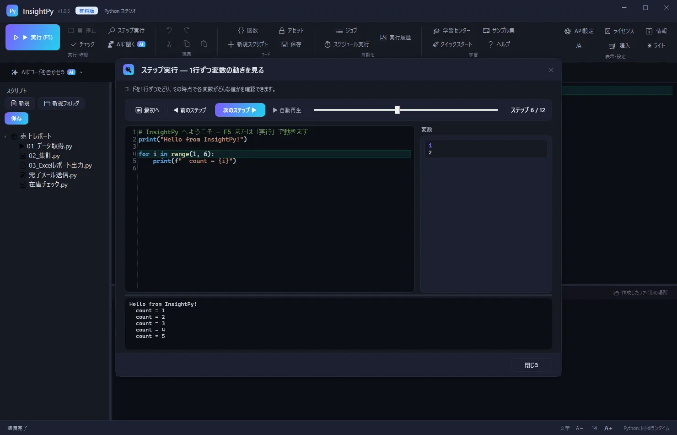Go back with 前のステップ
677x435 pixels.
[190, 110]
